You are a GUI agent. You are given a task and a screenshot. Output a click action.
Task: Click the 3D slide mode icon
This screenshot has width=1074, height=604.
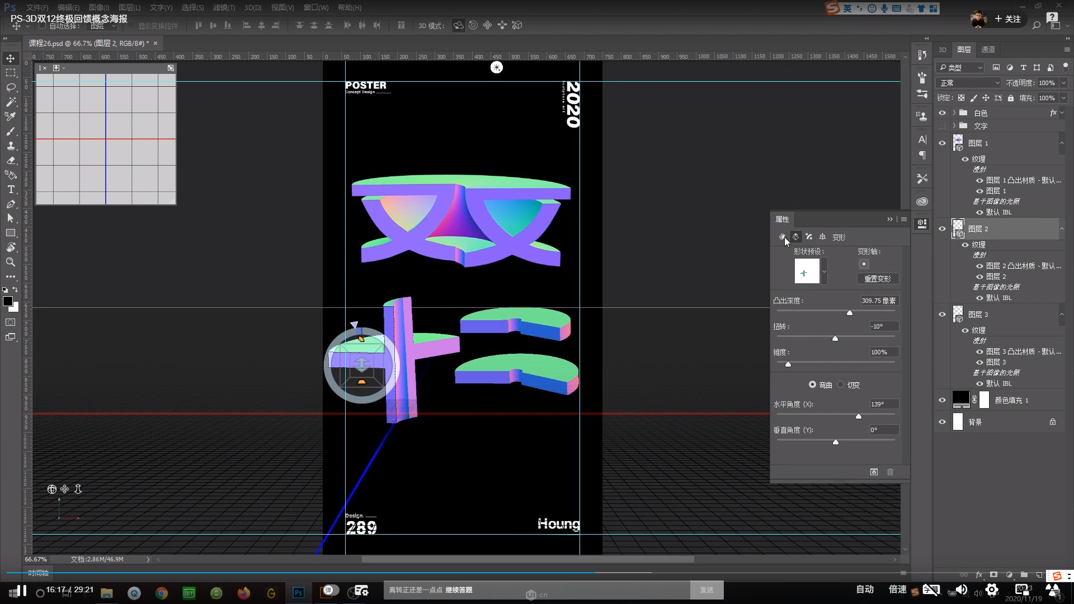click(x=502, y=25)
